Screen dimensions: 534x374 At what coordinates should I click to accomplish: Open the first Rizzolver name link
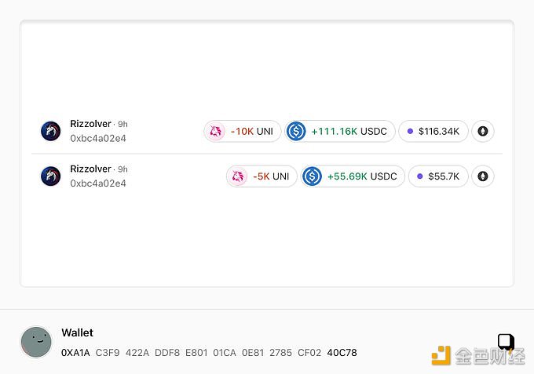point(90,124)
